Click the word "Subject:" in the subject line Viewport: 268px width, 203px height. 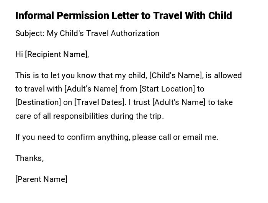[30, 33]
